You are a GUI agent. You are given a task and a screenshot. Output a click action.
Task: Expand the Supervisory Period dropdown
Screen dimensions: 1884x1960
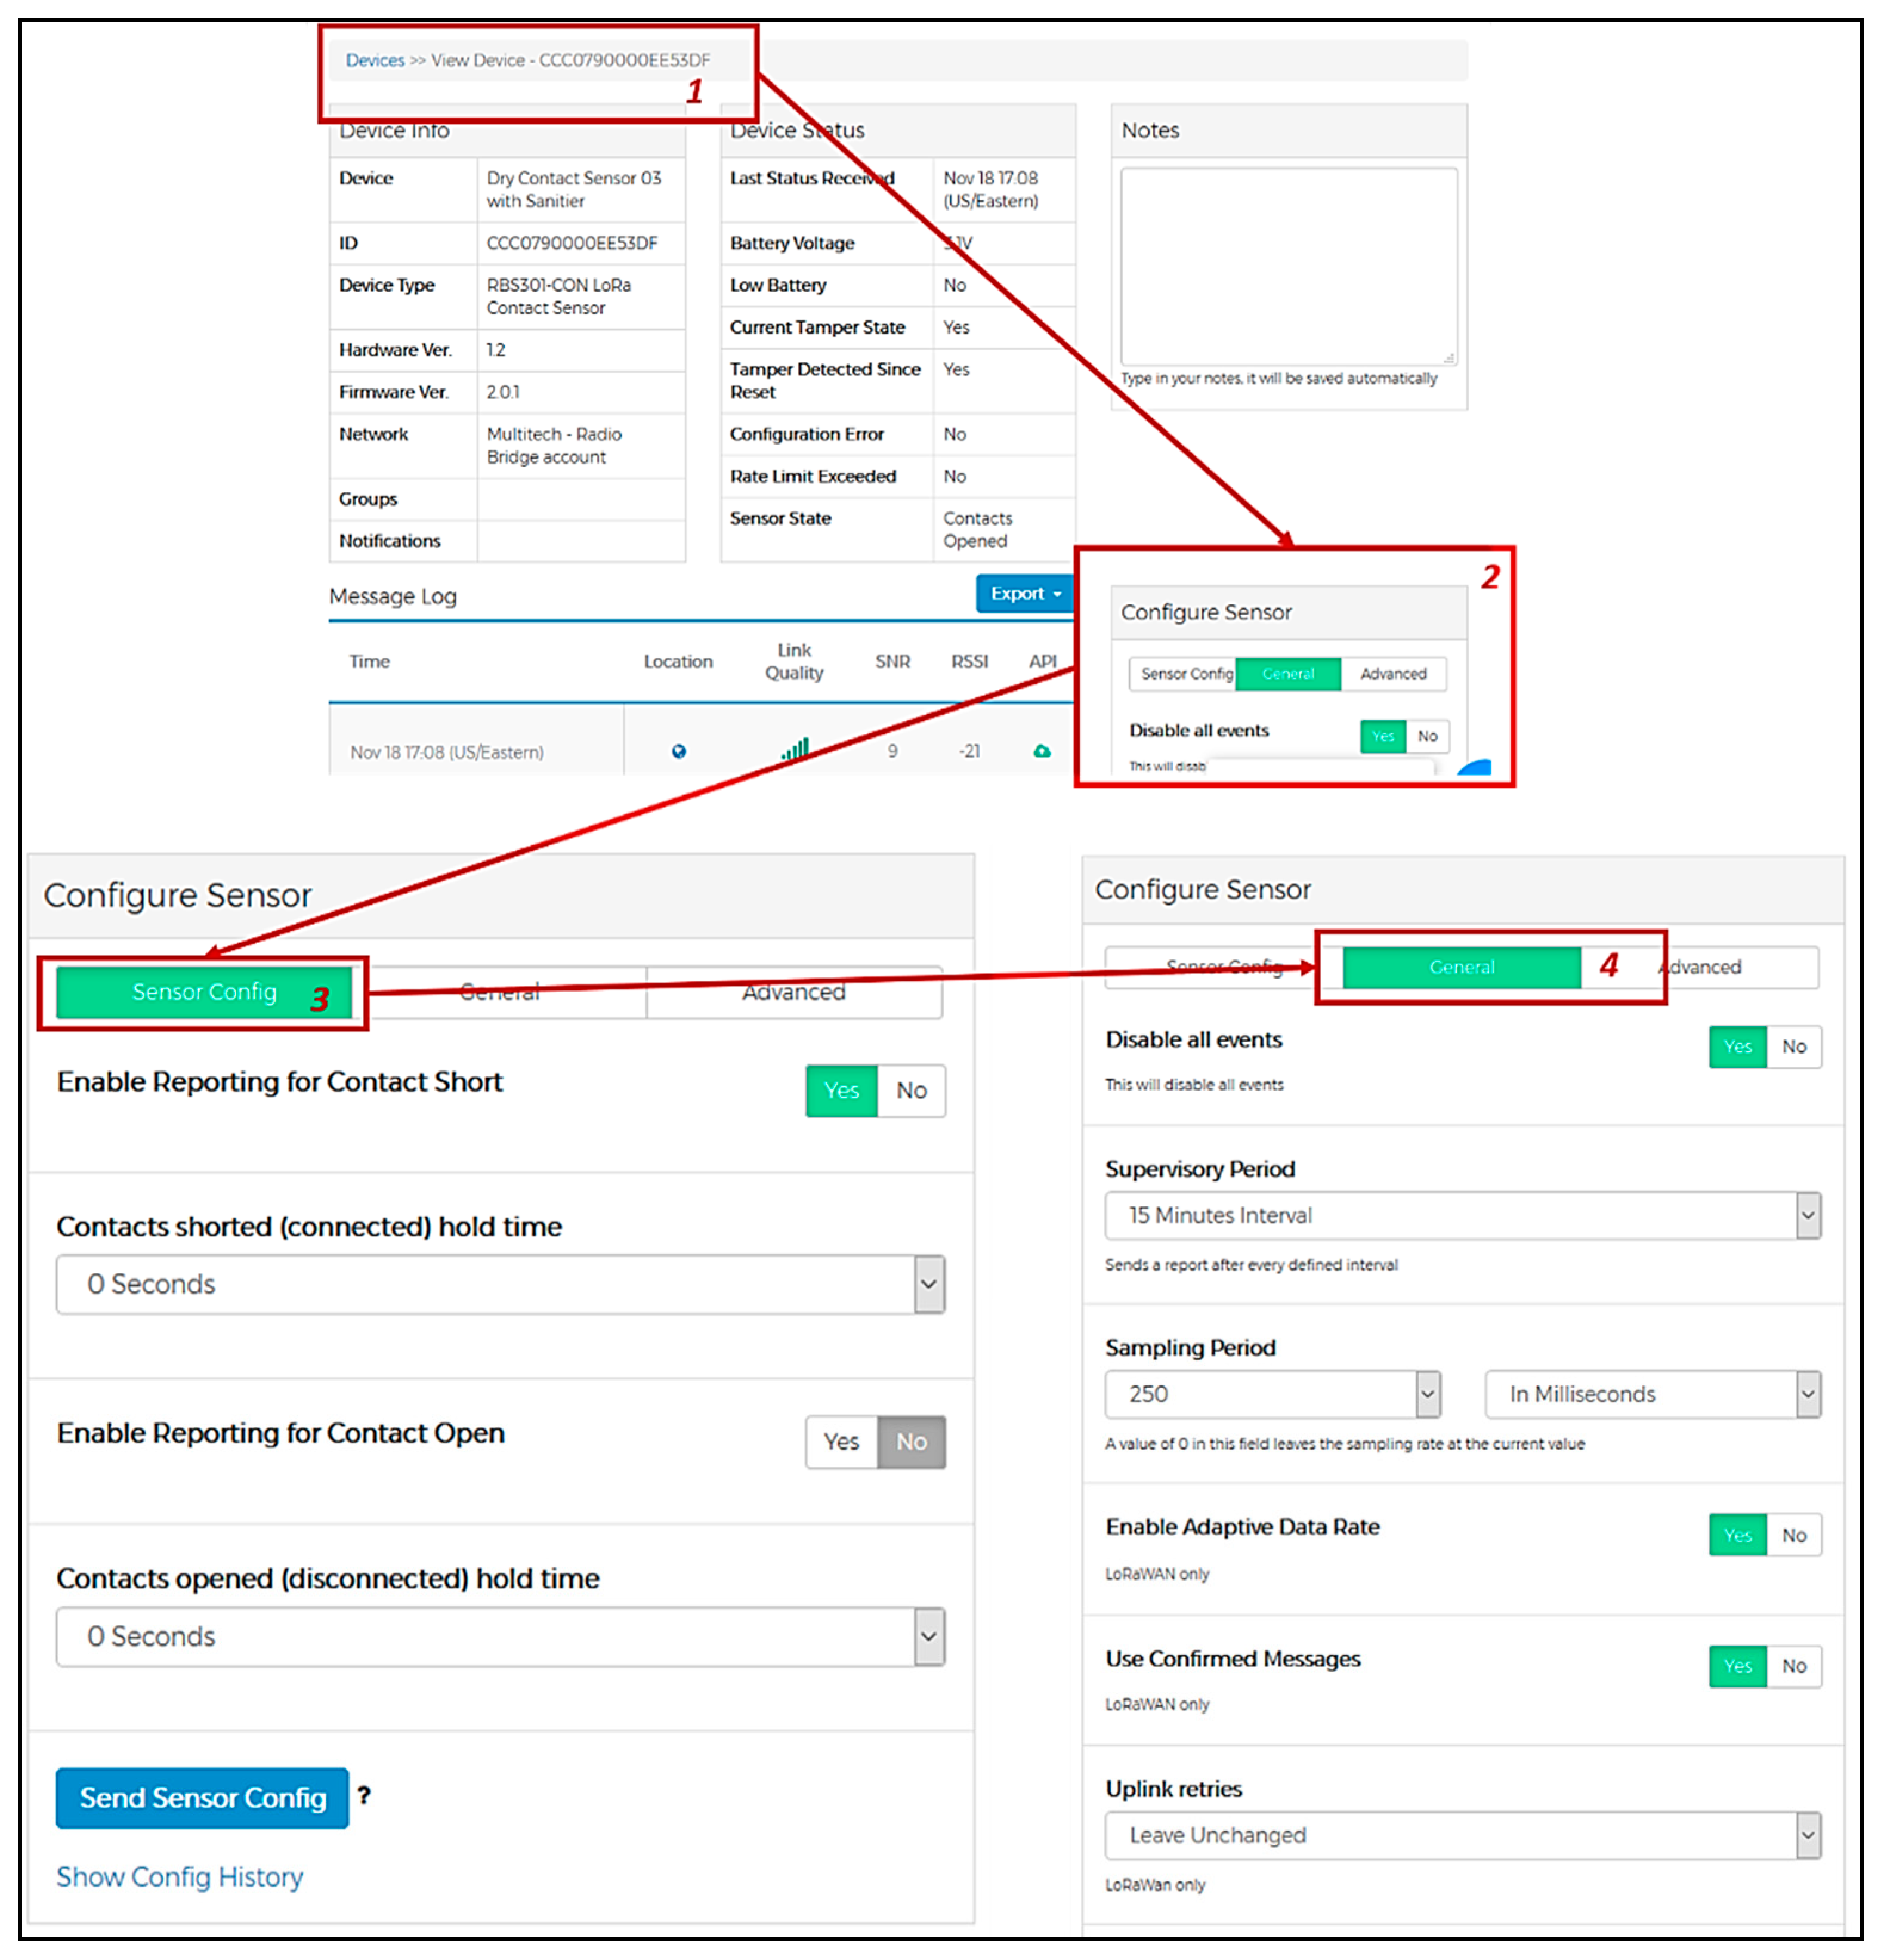click(1462, 1216)
